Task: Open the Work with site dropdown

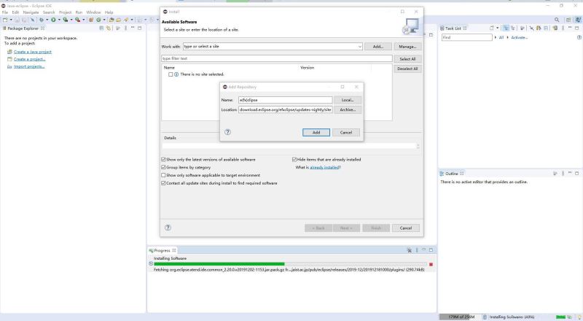Action: point(359,47)
